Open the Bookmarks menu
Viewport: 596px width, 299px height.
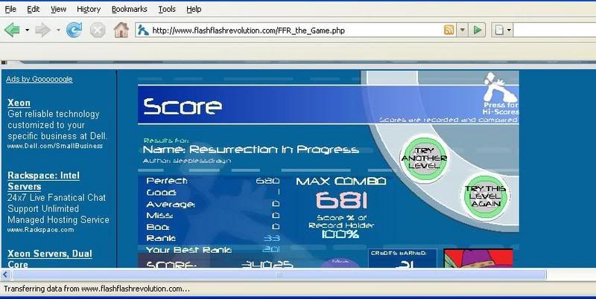(x=129, y=9)
